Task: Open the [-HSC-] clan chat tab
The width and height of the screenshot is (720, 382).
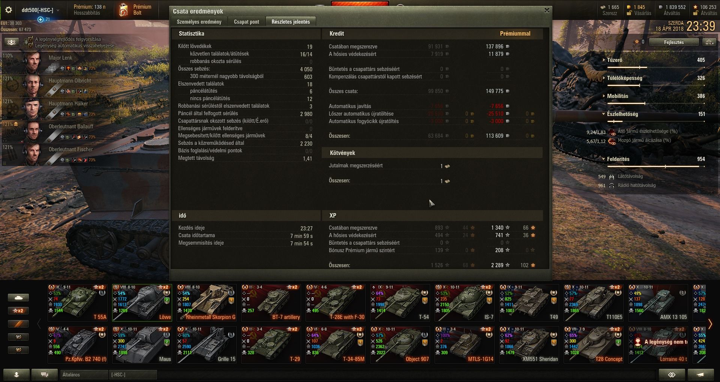Action: pyautogui.click(x=133, y=374)
